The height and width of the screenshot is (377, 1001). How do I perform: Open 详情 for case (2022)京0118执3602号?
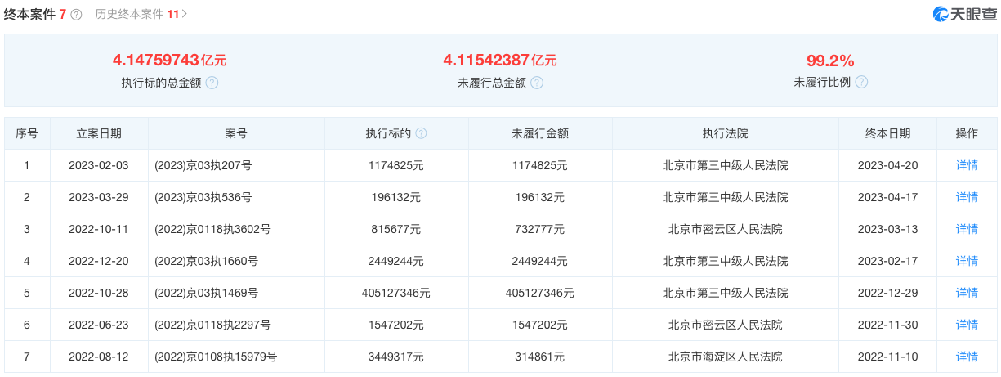pos(967,229)
